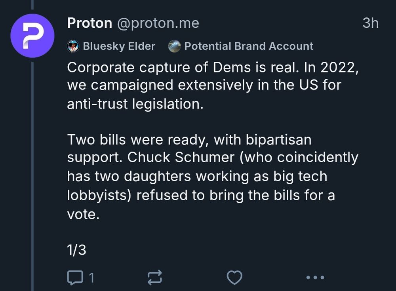396x291 pixels.
Task: Open the @proton.me profile link
Action: coord(159,23)
